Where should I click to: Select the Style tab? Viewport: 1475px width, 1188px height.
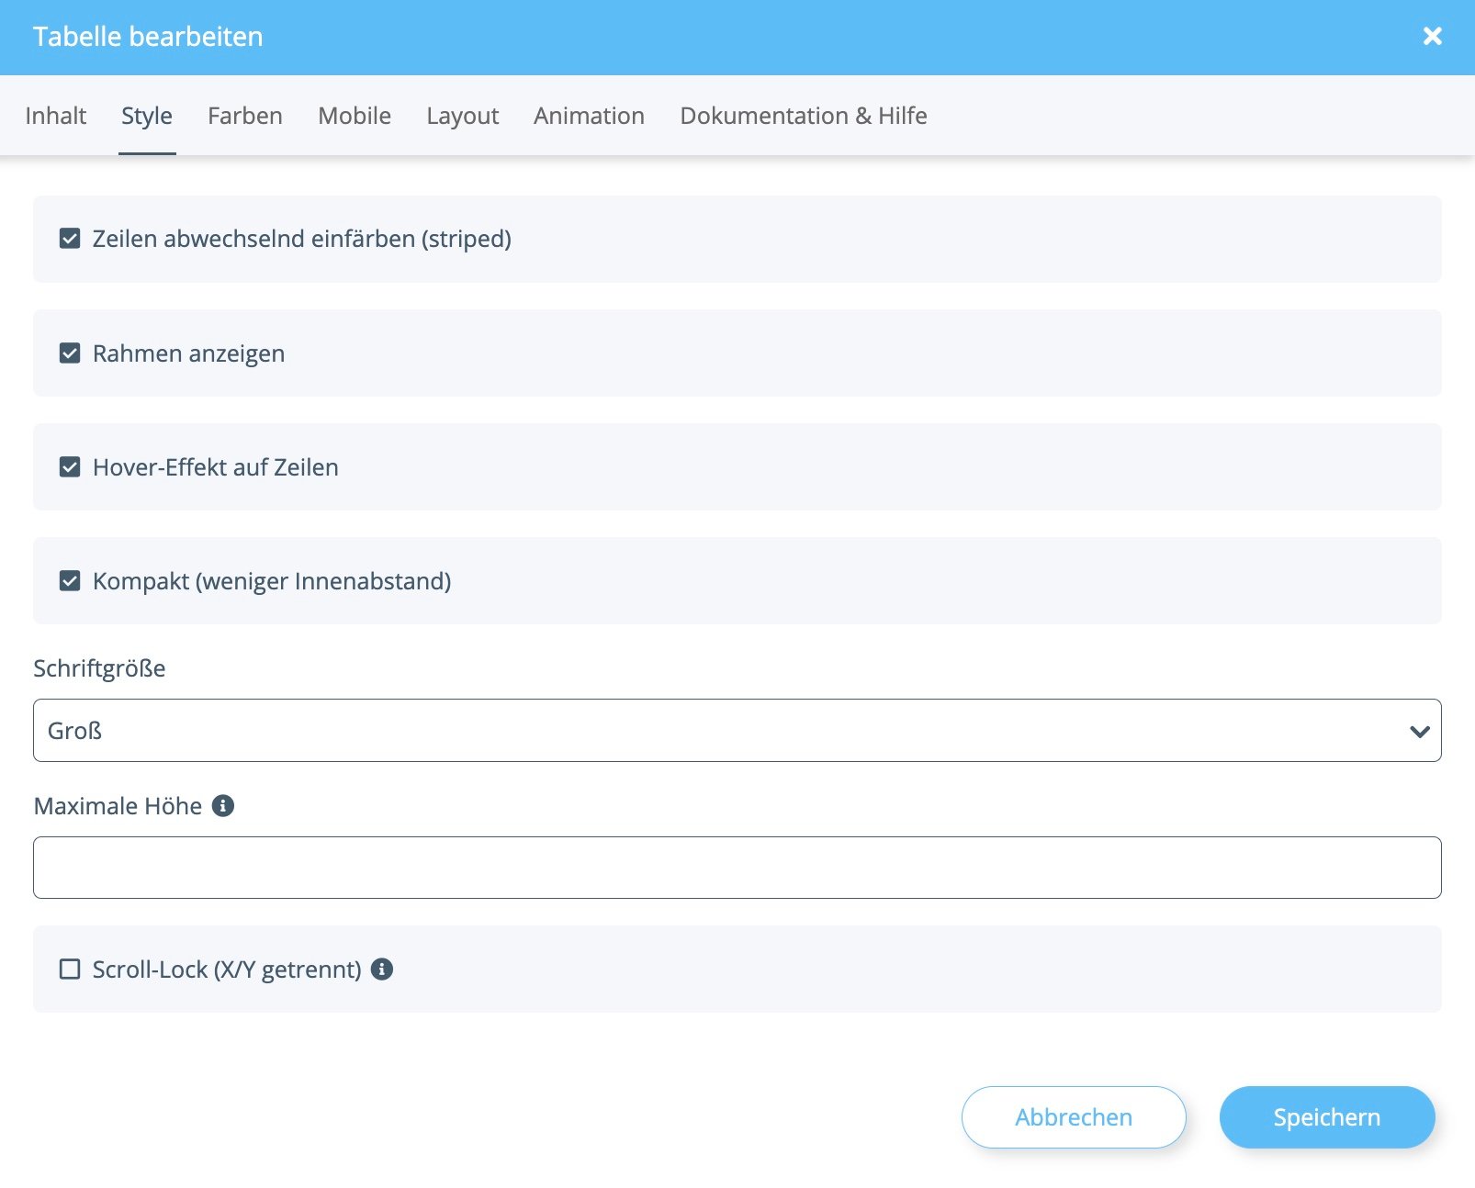tap(147, 116)
